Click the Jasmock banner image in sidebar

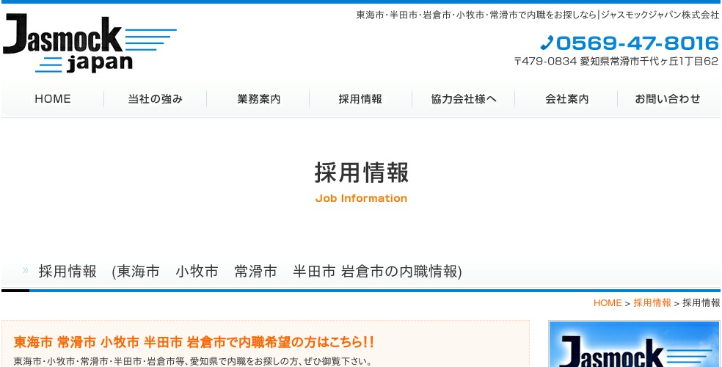coord(634,344)
